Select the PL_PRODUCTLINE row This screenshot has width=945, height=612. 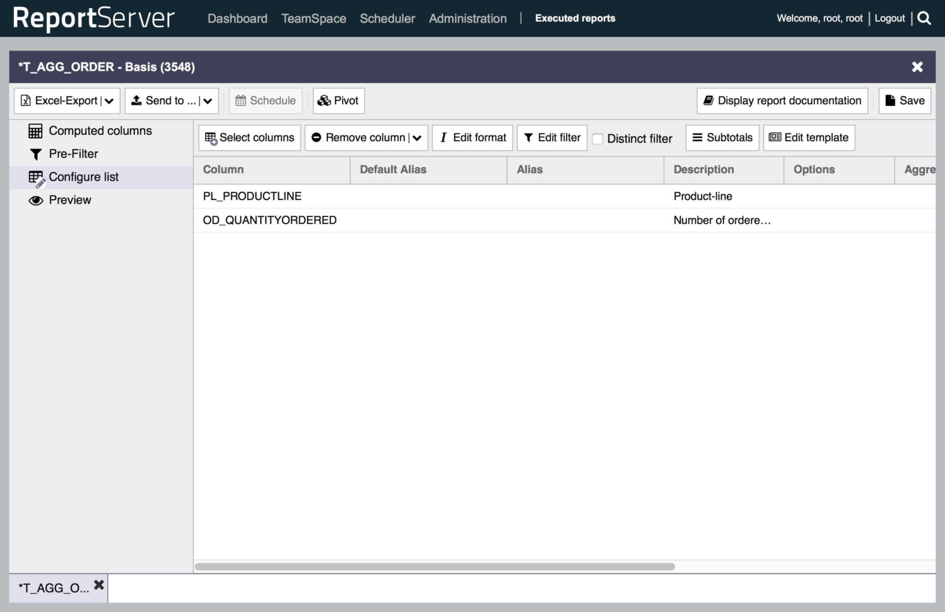252,196
